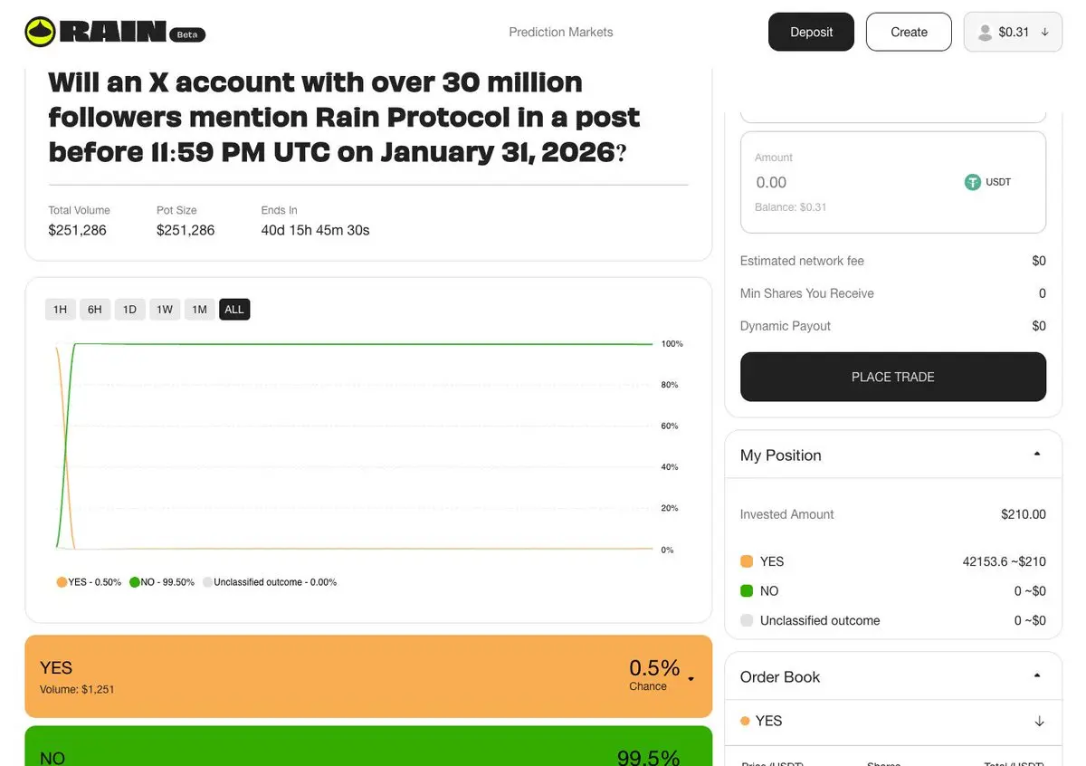The image size is (1086, 766).
Task: Click the Deposit button
Action: (811, 32)
